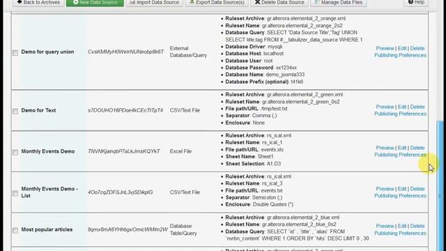446x251 pixels.
Task: Click Delete Data Source button
Action: 279,3
